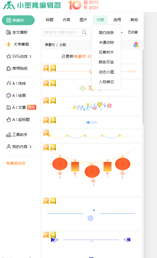Click 商 badge on blue floral divider
The image size is (157, 258).
pos(53,100)
